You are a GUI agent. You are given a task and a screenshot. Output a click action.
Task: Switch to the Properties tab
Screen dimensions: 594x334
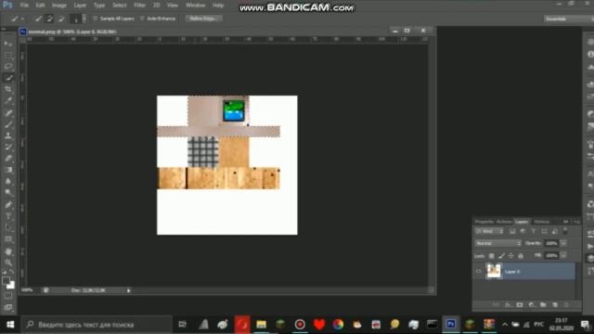click(x=484, y=222)
